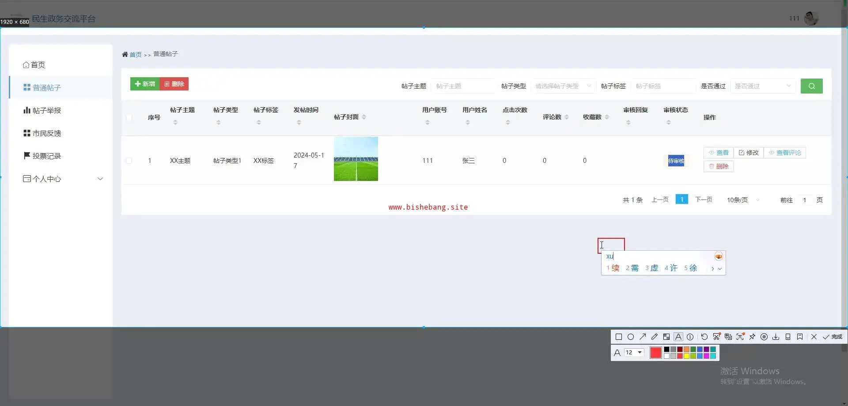Viewport: 848px width, 406px height.
Task: Sort by 发帖时间 column
Action: [299, 122]
